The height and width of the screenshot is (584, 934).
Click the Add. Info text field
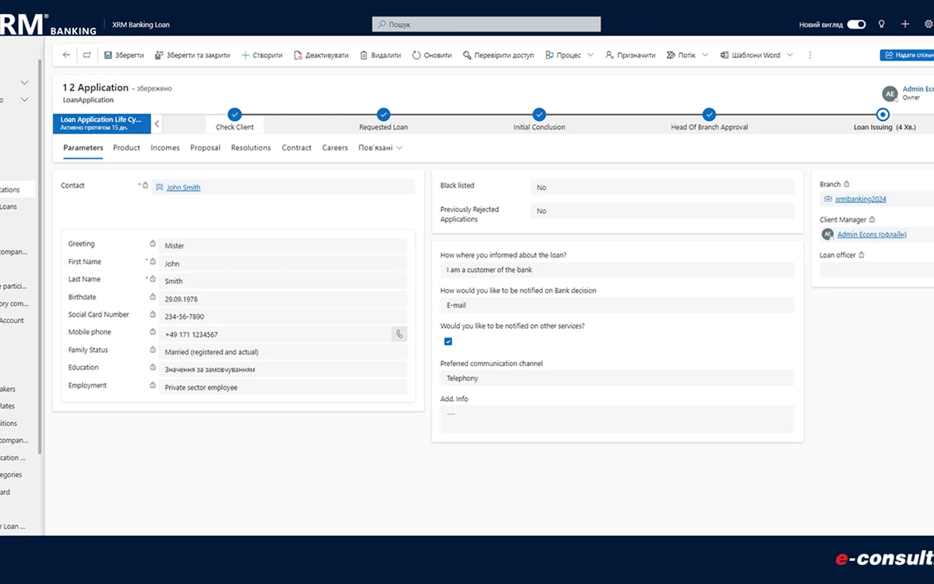coord(617,419)
